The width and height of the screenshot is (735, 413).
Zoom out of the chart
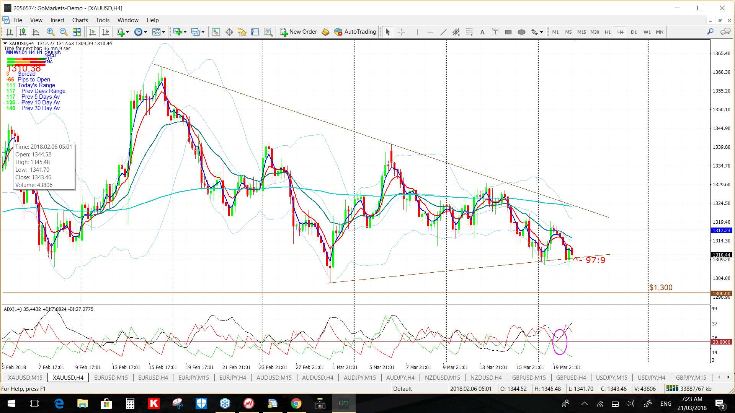pos(64,32)
